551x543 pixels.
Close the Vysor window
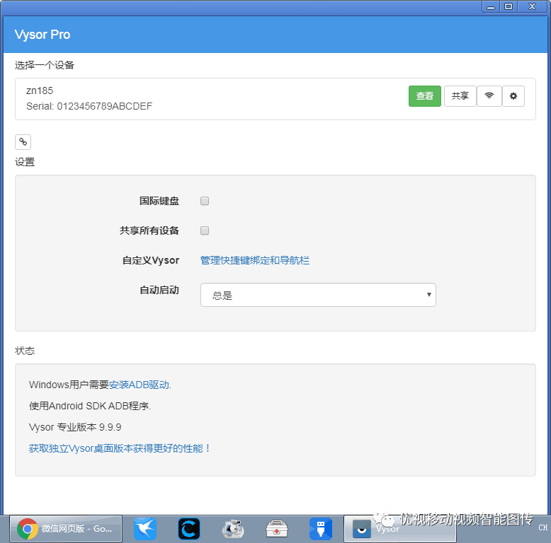tap(532, 6)
